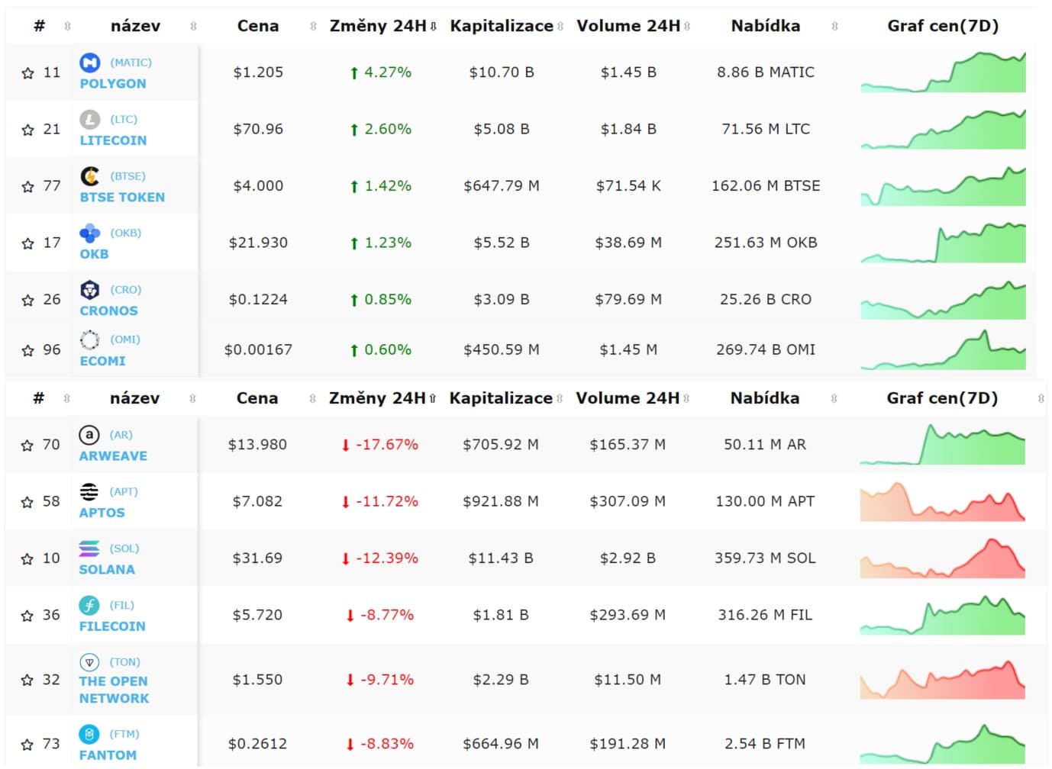Screen dimensions: 1052x769
Task: Toggle favorite star for Aptos row
Action: (27, 502)
